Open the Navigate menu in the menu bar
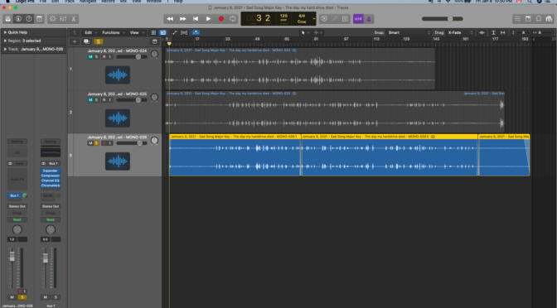The image size is (557, 308). click(87, 2)
